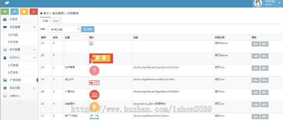The width and height of the screenshot is (283, 120).
Task: Delete the 成为VIP row
Action: pos(264,80)
